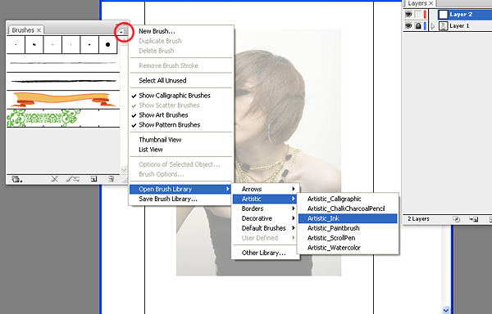Expand the Arrows brush library submenu

click(x=266, y=189)
